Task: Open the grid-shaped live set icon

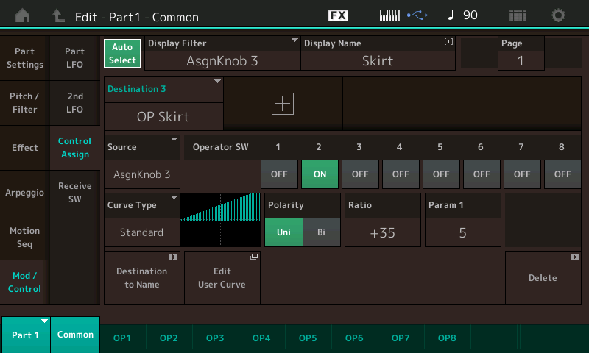Action: click(x=518, y=15)
